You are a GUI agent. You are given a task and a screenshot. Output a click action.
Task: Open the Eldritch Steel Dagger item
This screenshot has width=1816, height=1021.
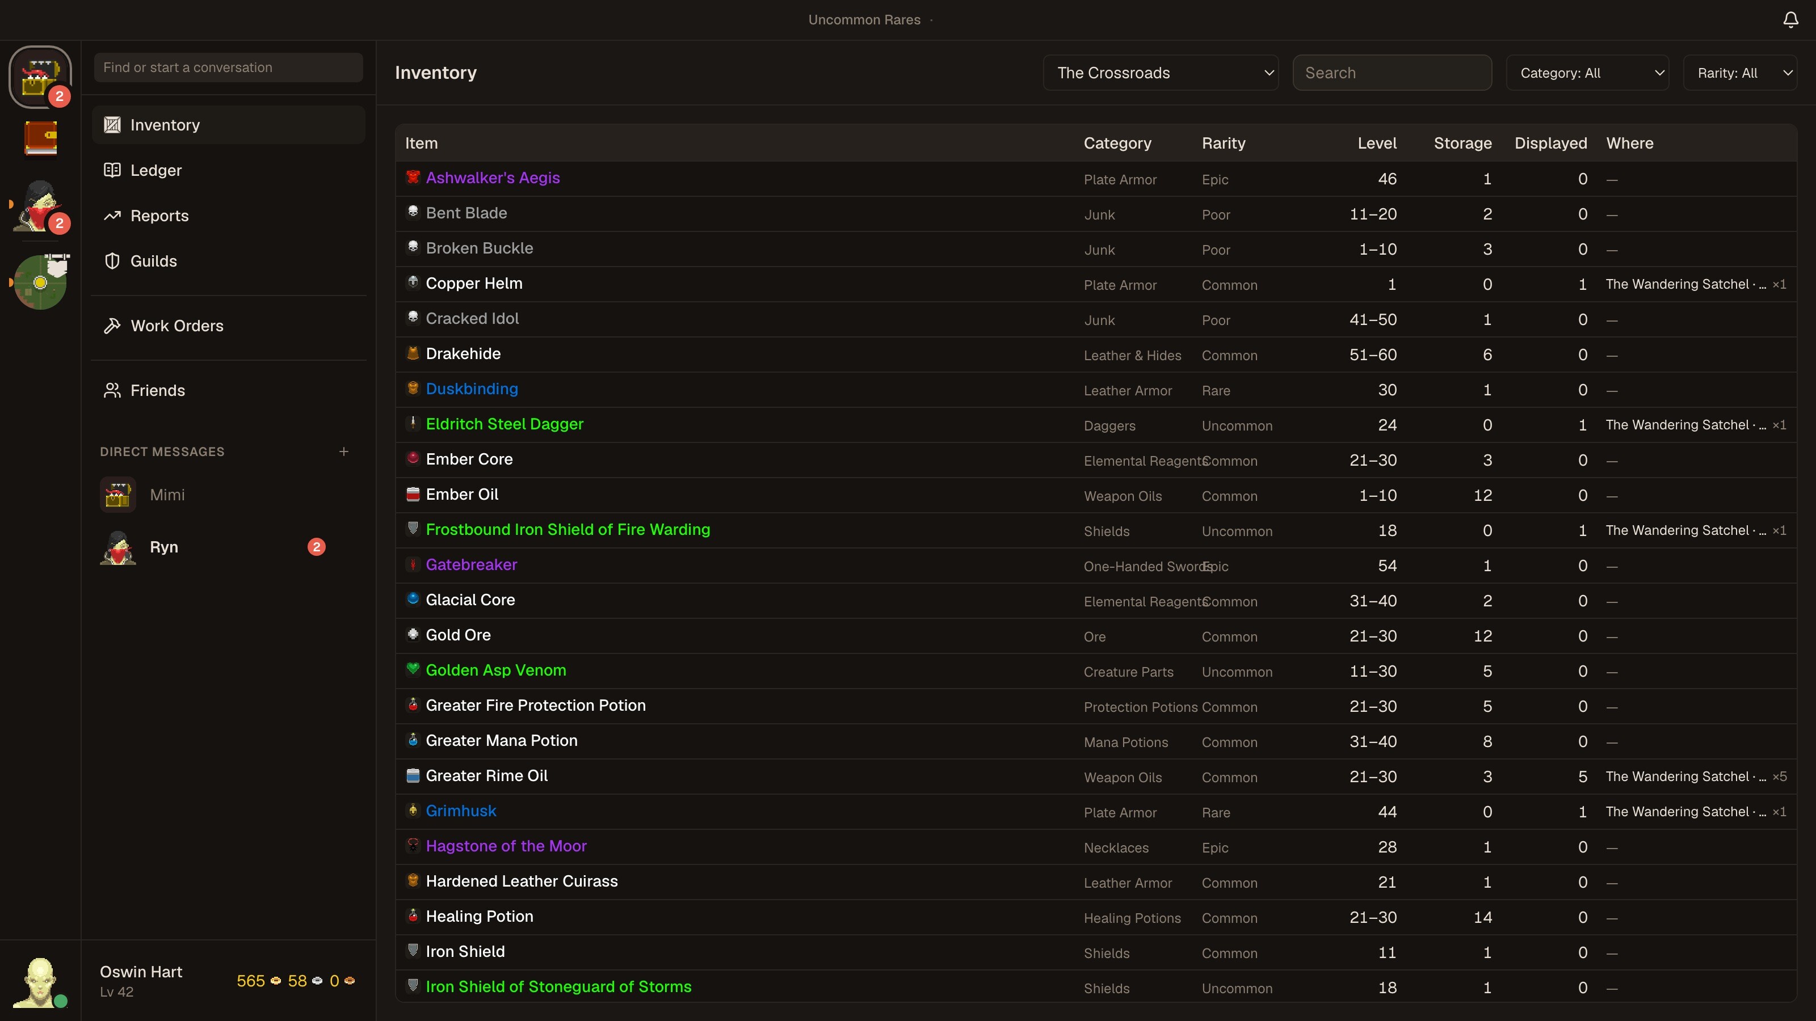[504, 424]
